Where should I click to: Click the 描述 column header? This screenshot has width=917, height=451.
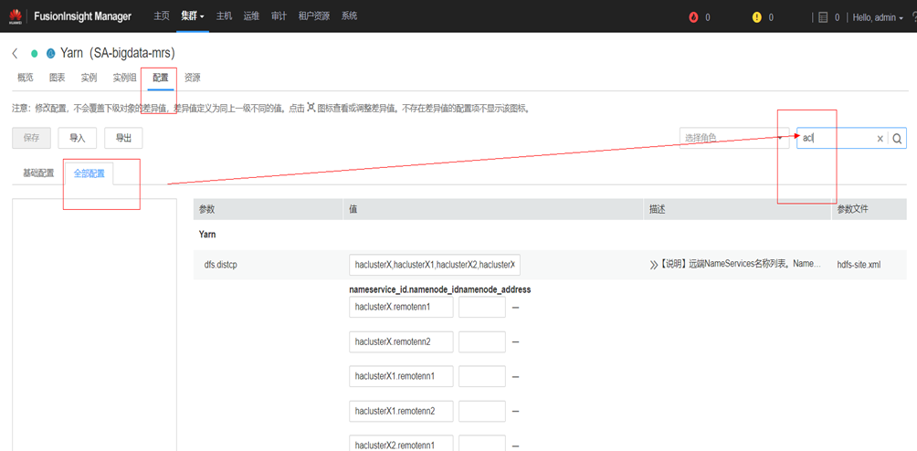(x=737, y=209)
